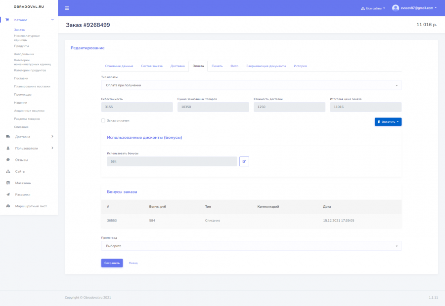Expand the Доставка menu chevron
This screenshot has height=306, width=445.
pos(52,137)
